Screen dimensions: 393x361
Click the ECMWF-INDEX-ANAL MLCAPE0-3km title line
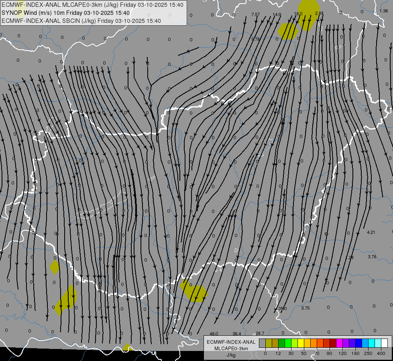[x=92, y=5]
